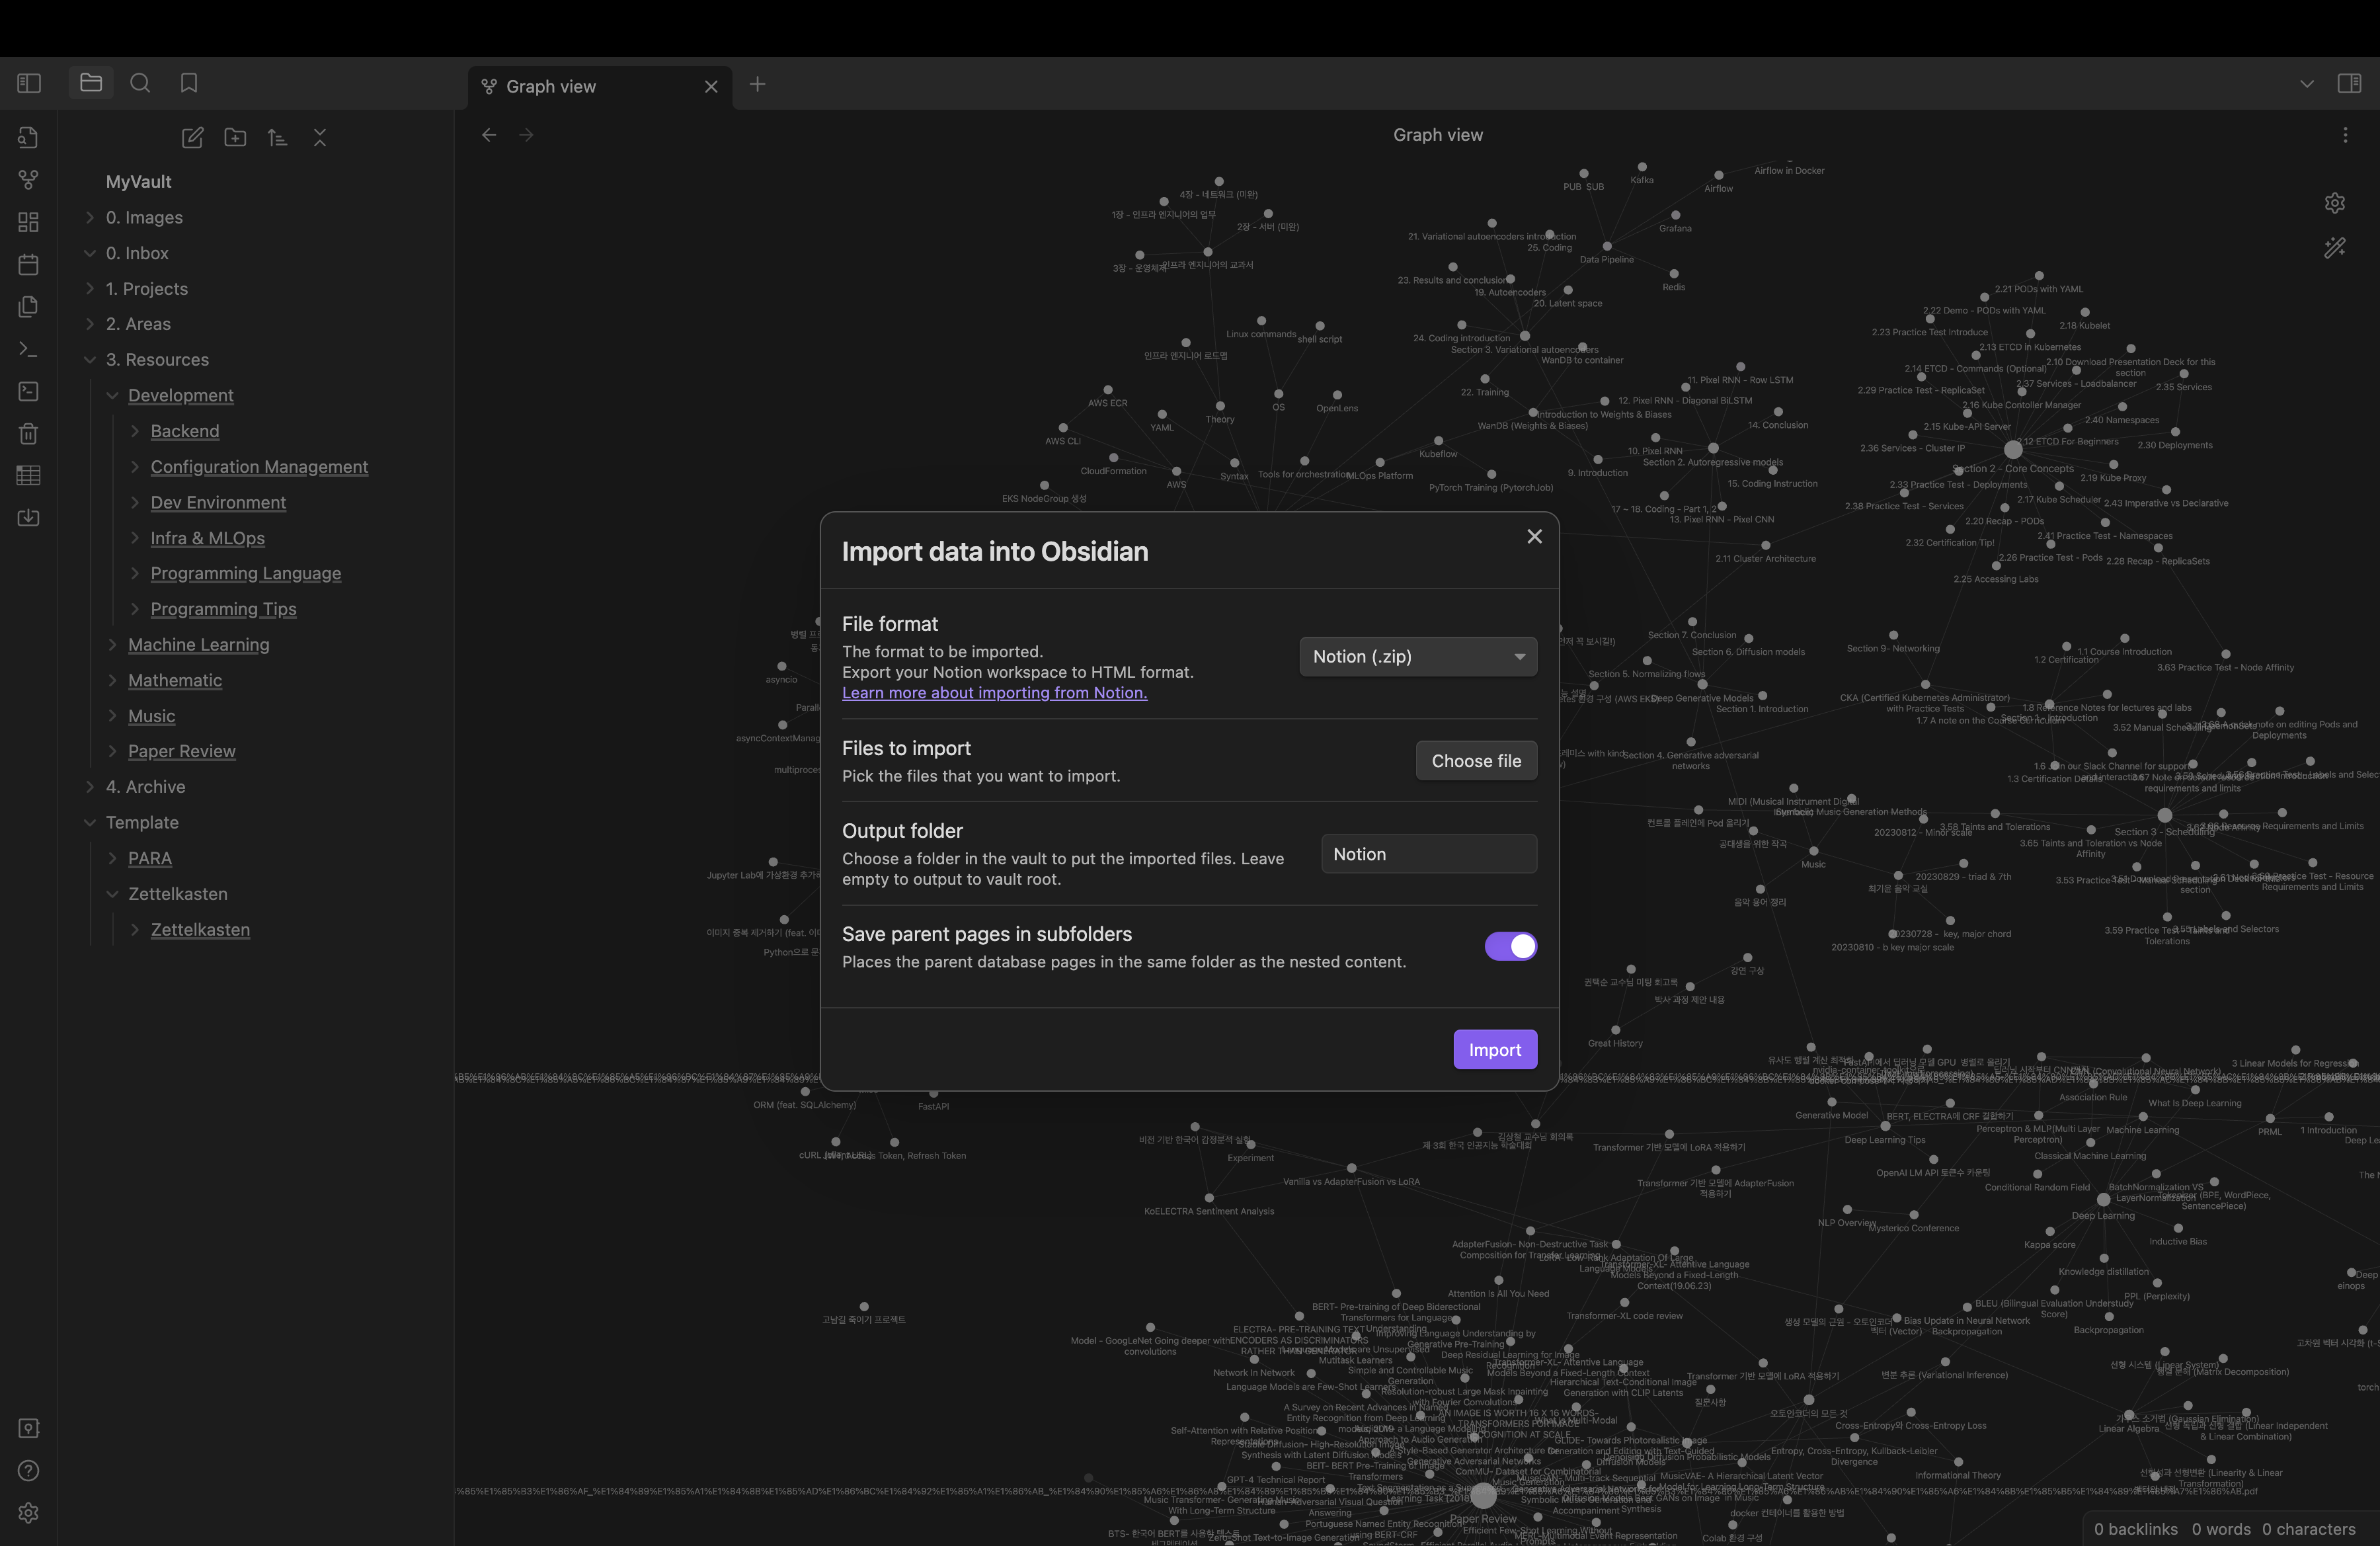Expand the Machine Learning folder
The height and width of the screenshot is (1546, 2380).
click(198, 645)
